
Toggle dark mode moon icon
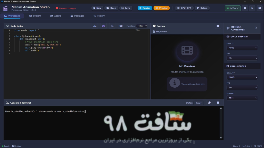(x=252, y=8)
